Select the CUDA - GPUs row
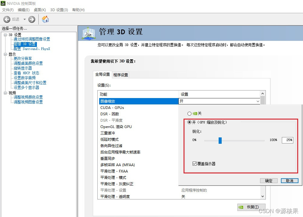 (x=138, y=107)
